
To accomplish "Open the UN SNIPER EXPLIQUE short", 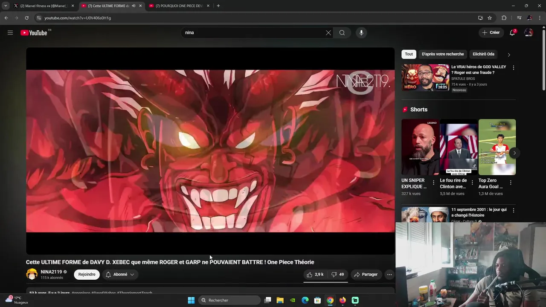I will click(420, 147).
